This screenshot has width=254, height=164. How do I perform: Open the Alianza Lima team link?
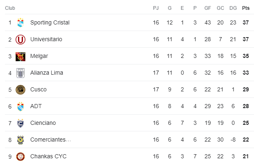(47, 73)
